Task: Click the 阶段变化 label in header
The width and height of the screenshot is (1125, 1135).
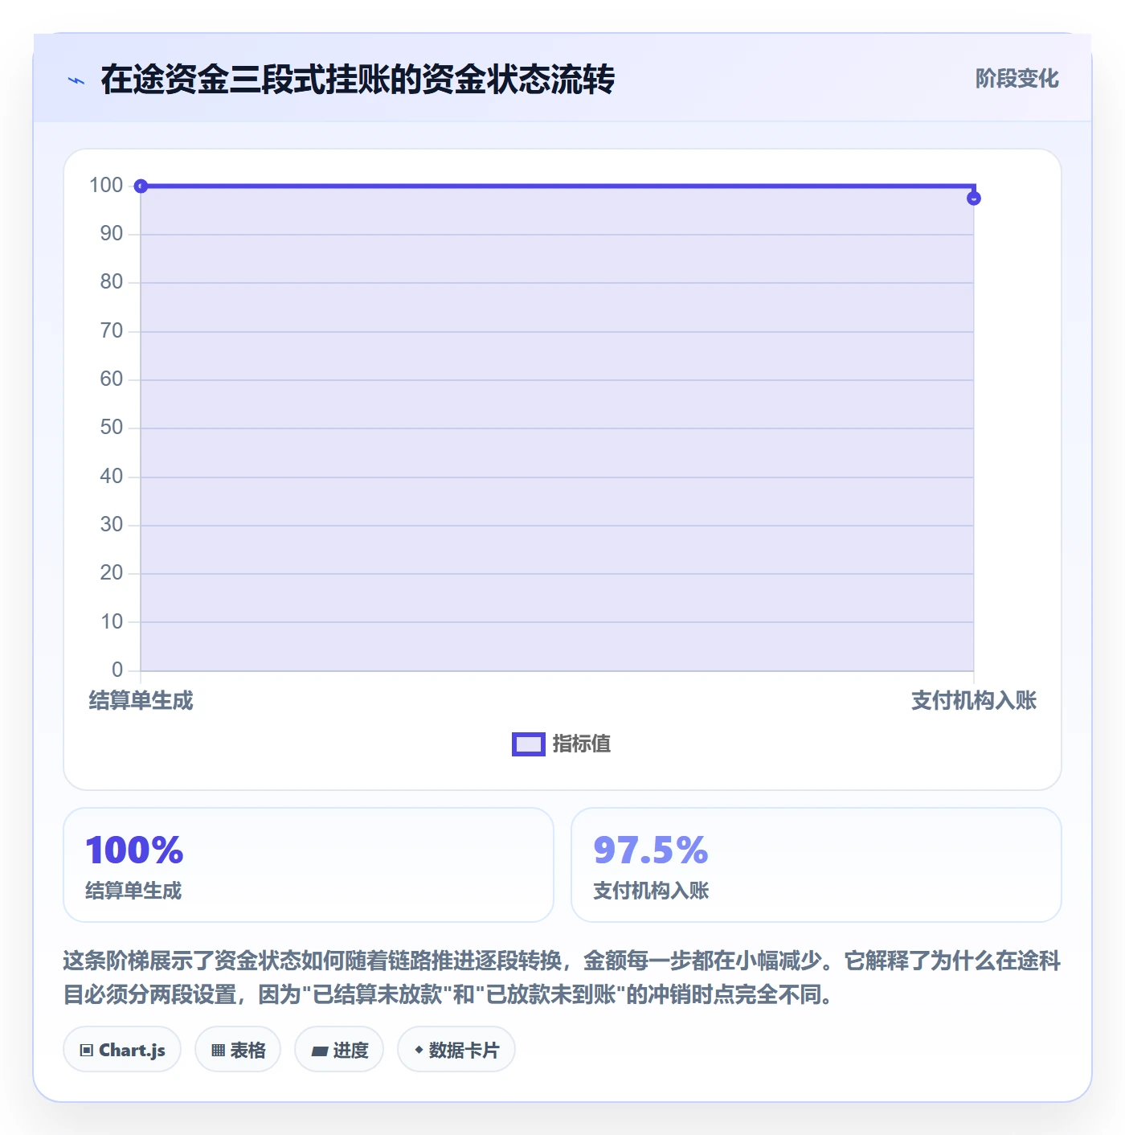Action: [1017, 79]
